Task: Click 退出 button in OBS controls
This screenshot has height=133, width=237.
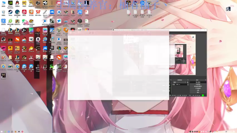Action: (x=198, y=92)
